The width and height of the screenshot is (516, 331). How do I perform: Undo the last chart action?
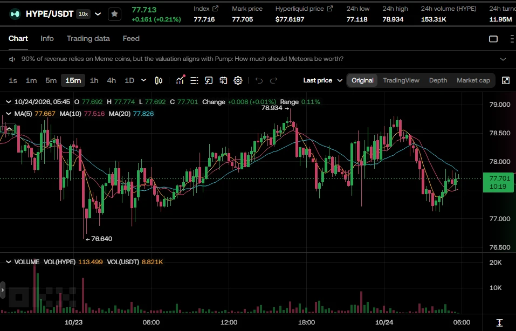pos(259,81)
